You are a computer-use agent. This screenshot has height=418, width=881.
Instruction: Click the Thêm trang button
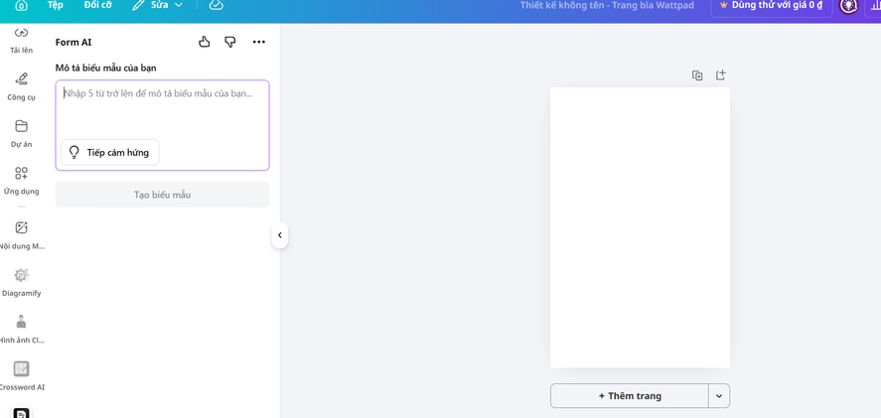(630, 395)
